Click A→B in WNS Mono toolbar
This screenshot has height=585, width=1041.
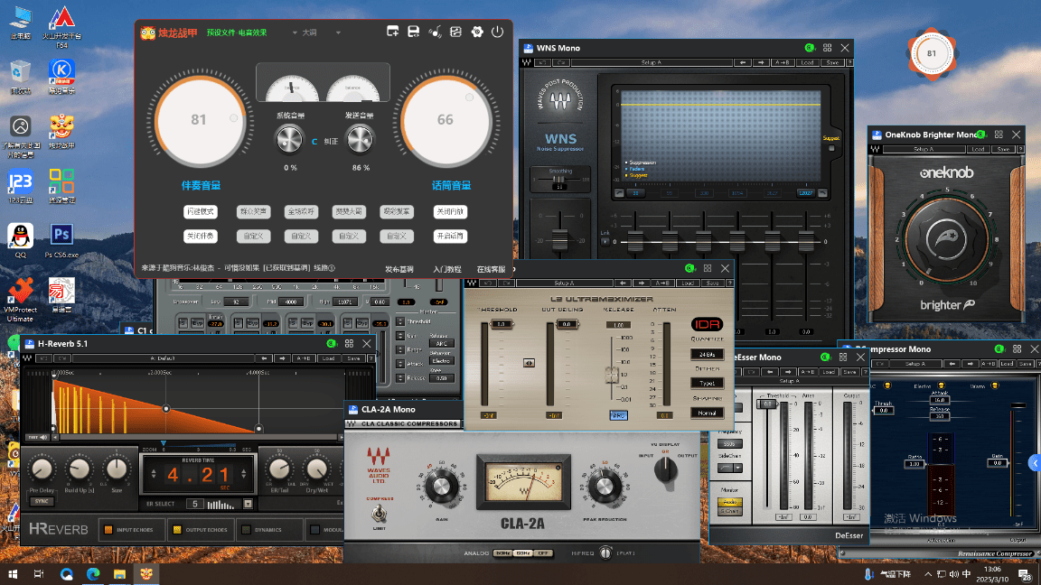click(782, 62)
